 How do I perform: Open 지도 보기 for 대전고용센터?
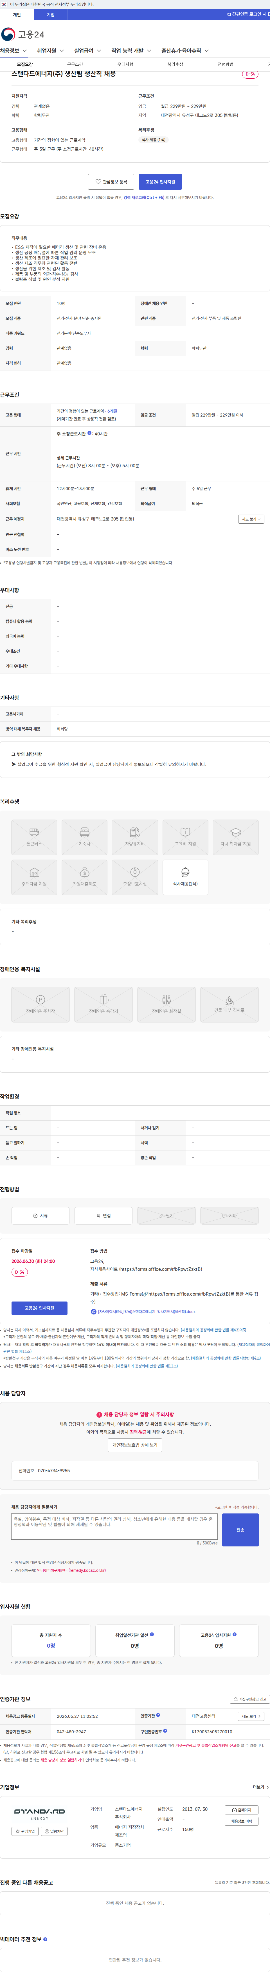[251, 1716]
